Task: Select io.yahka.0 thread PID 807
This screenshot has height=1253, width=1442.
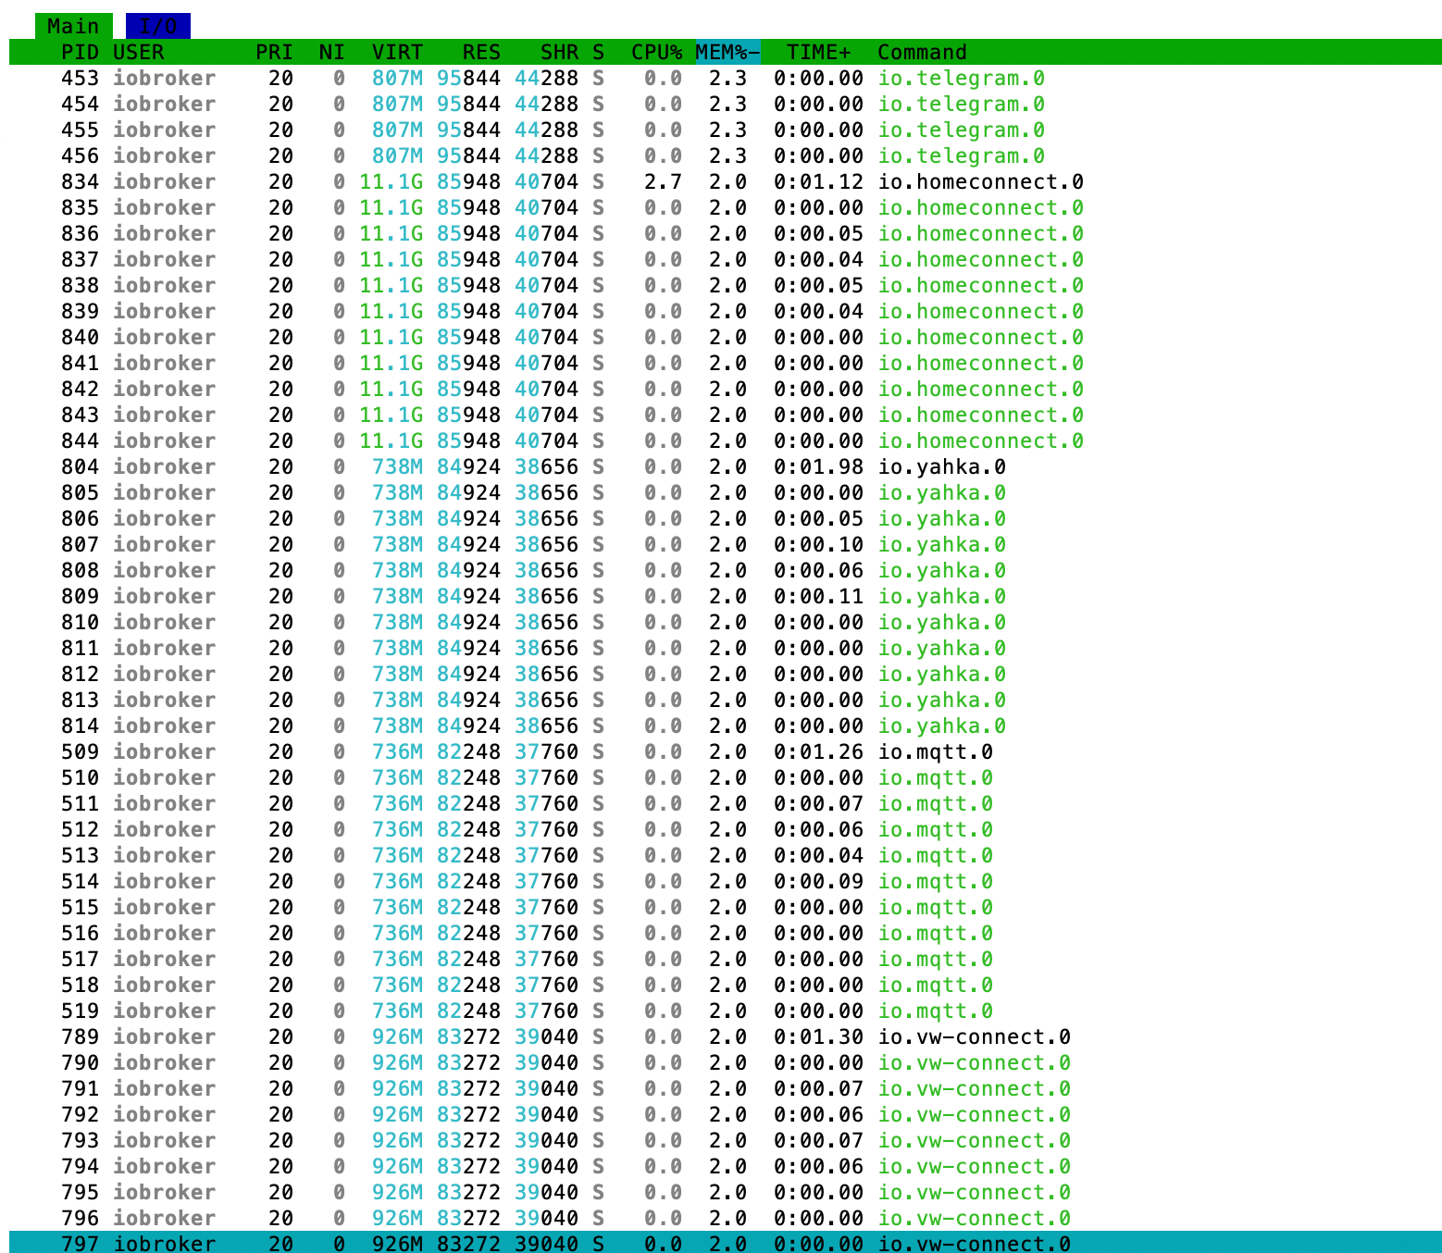Action: tap(726, 544)
